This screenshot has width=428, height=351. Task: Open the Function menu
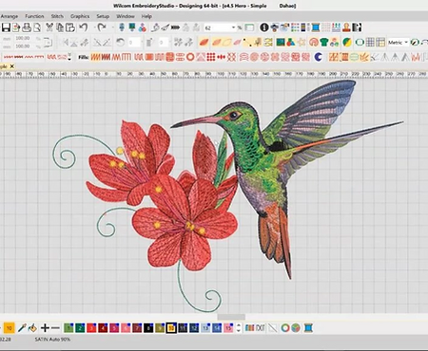tap(34, 16)
